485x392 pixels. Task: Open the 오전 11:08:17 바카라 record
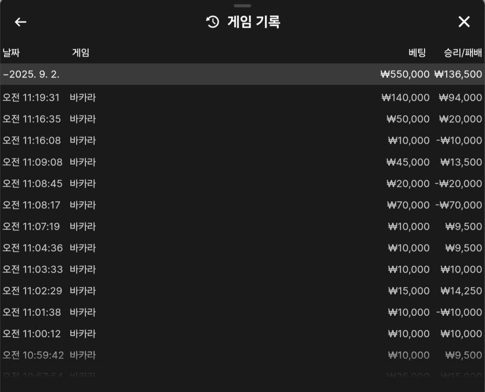pos(243,205)
